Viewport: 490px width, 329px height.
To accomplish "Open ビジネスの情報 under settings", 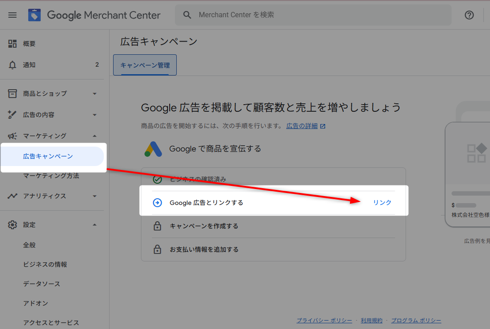I will click(x=45, y=265).
